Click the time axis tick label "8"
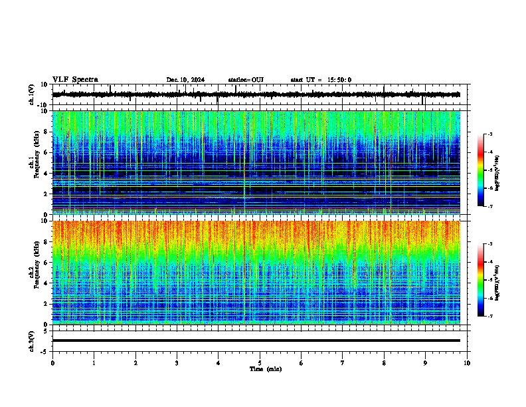This screenshot has width=526, height=407. [384, 363]
